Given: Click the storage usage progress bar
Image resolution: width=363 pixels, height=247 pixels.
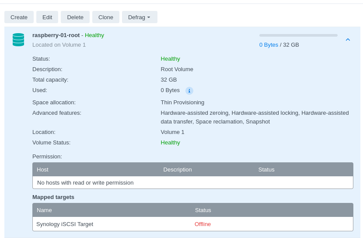Looking at the screenshot, I should pyautogui.click(x=298, y=35).
